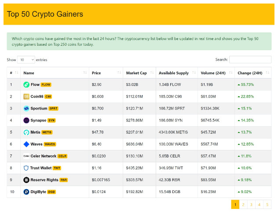Select Metis price $47.78
The height and width of the screenshot is (212, 278).
click(98, 132)
